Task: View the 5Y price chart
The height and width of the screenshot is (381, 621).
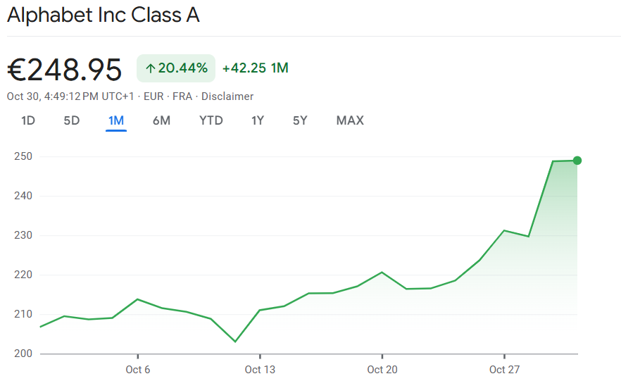Action: pos(301,120)
